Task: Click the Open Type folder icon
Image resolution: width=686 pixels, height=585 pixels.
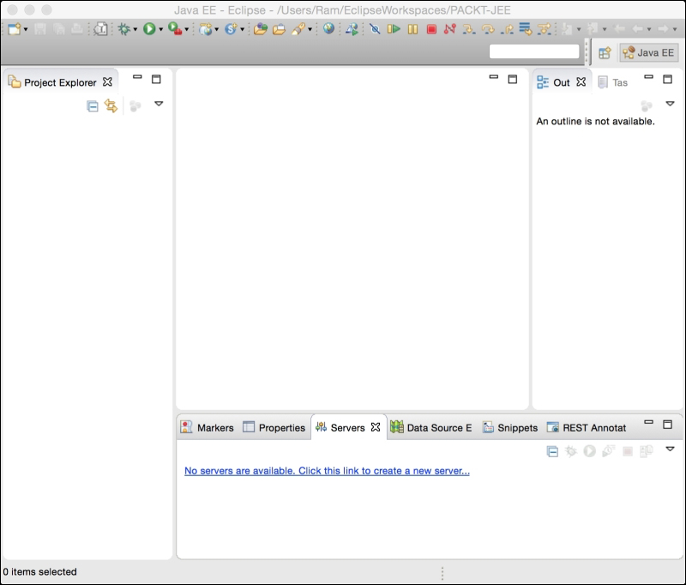Action: [261, 29]
